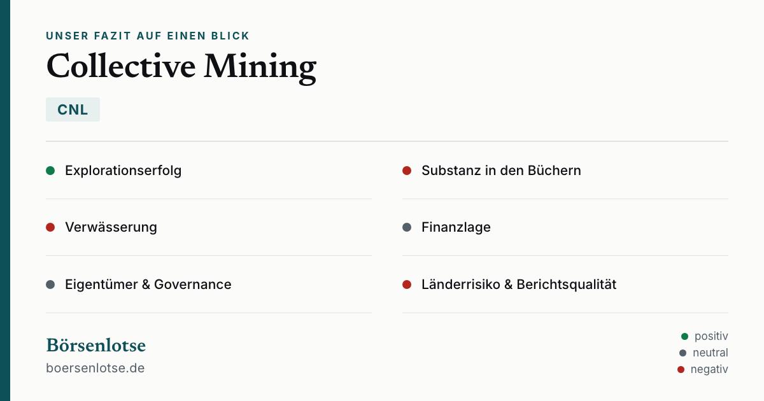Click the gray dot beside Finanzlage
764x401 pixels.
click(407, 227)
